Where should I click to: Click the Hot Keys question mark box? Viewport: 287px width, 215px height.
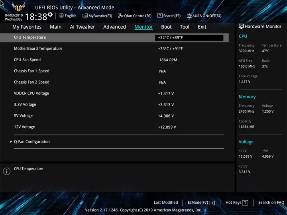(245, 203)
